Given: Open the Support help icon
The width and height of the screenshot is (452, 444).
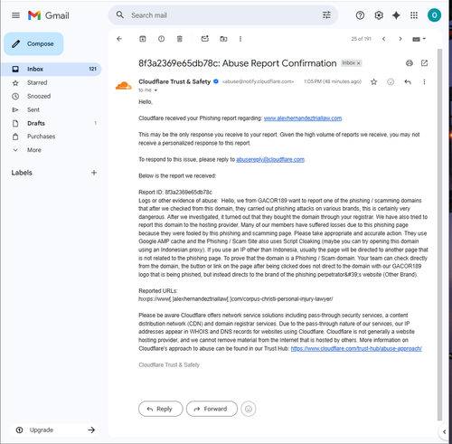Looking at the screenshot, I should [360, 15].
